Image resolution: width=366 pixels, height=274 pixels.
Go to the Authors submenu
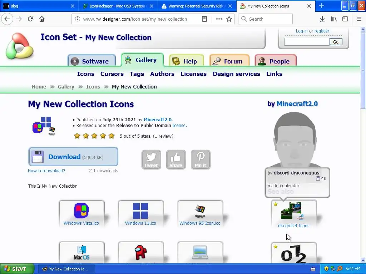coord(162,74)
